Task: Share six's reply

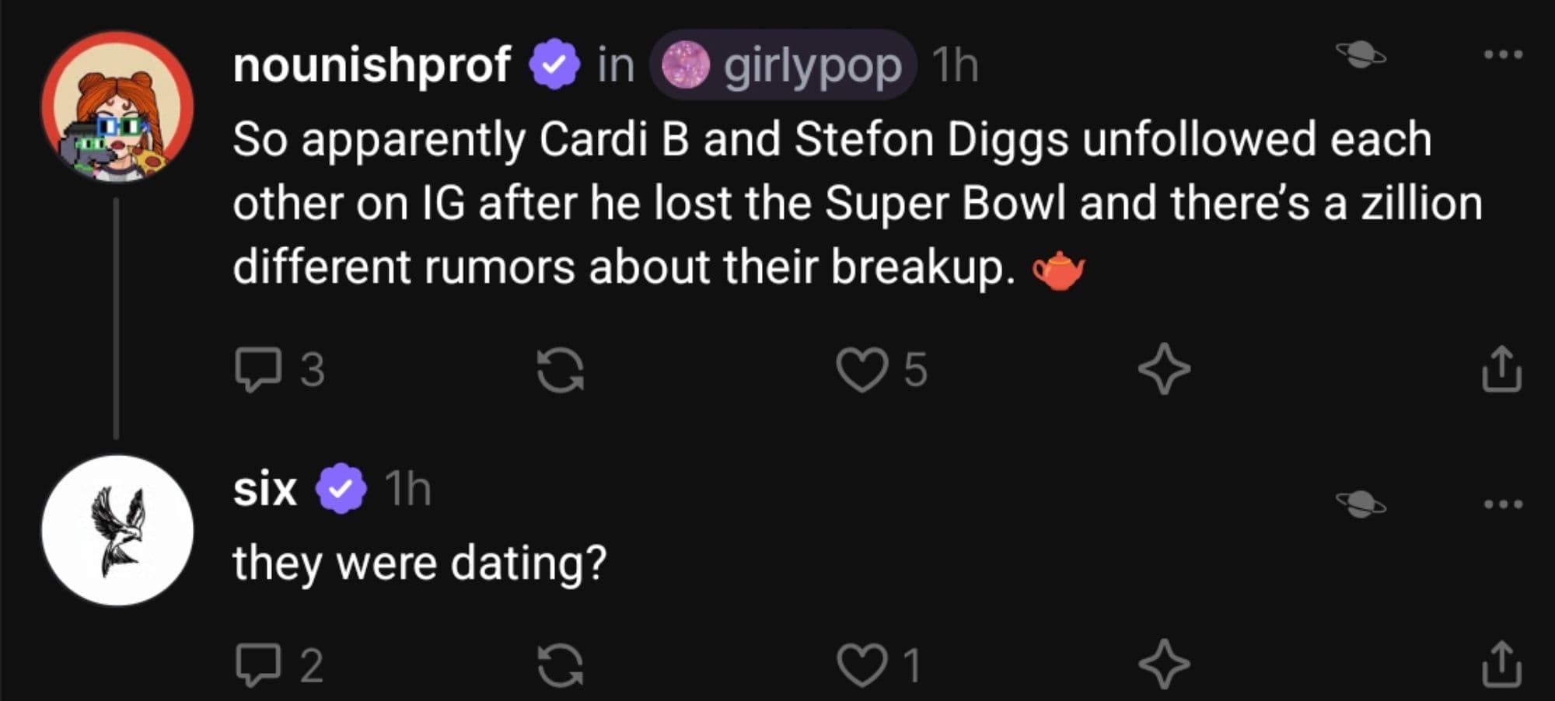Action: tap(1501, 665)
